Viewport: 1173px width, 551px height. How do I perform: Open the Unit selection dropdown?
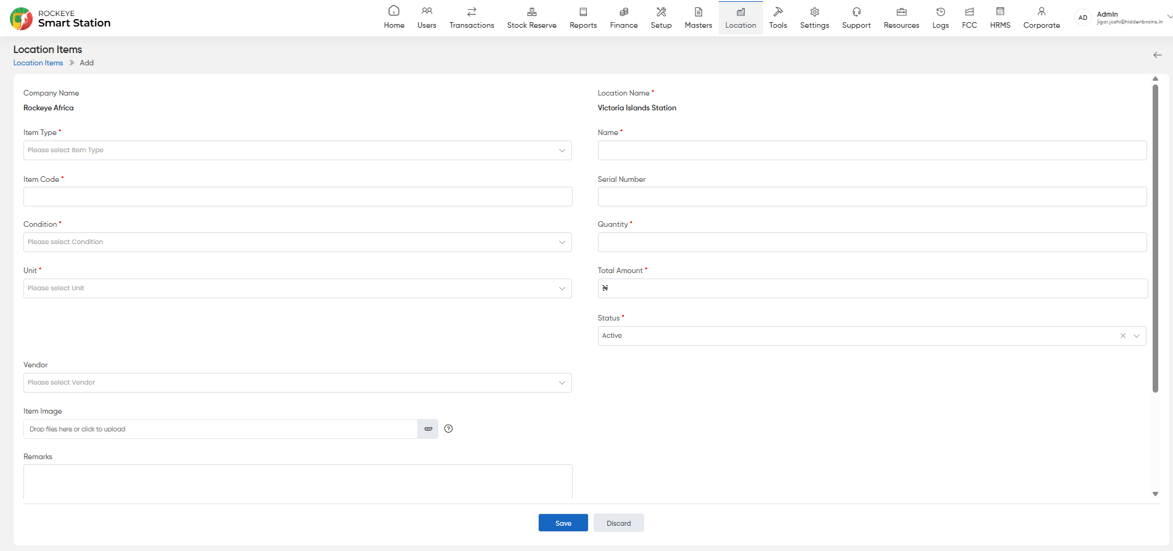pos(298,288)
